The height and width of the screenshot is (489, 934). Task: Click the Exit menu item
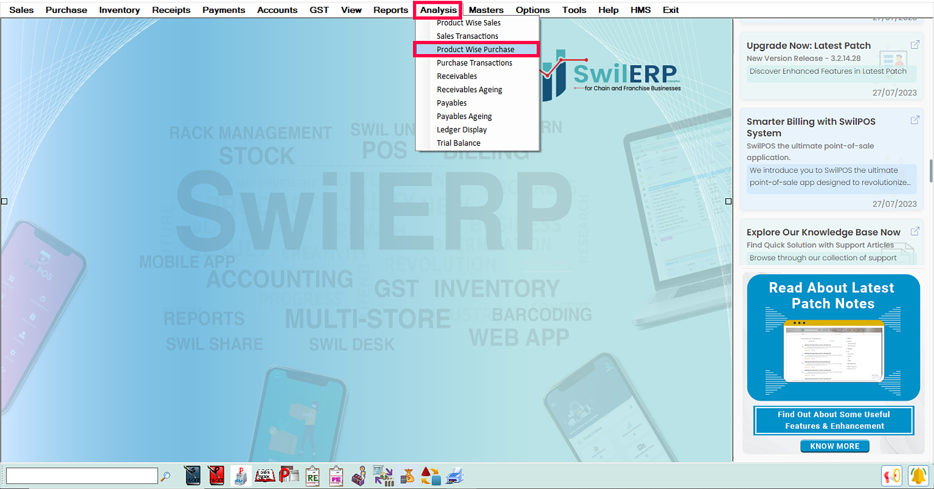(670, 10)
